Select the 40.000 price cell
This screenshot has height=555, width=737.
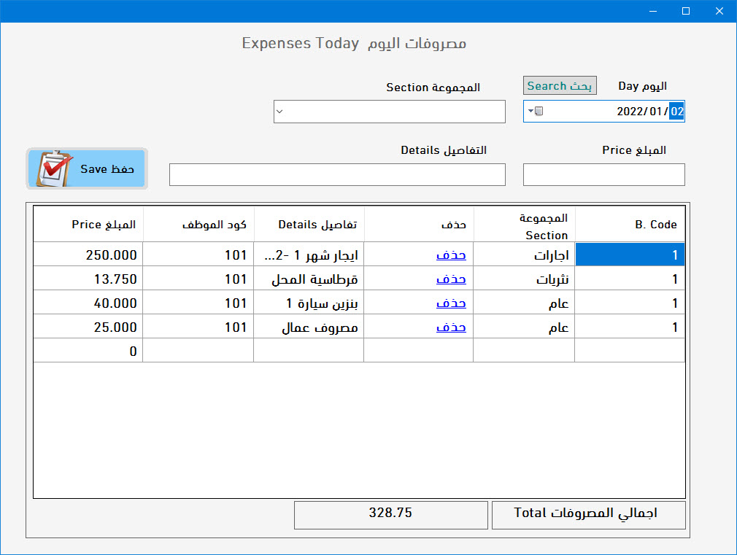88,303
